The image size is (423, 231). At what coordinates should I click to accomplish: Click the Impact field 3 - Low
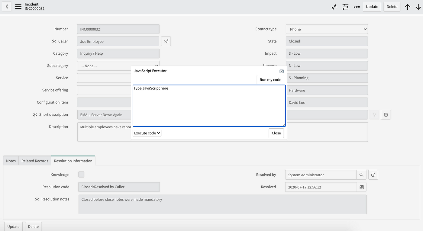(x=327, y=53)
